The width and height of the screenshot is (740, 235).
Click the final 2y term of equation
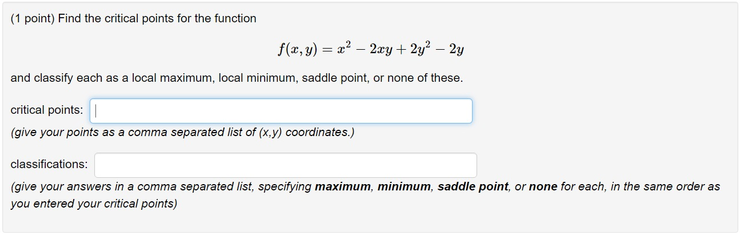(x=456, y=50)
